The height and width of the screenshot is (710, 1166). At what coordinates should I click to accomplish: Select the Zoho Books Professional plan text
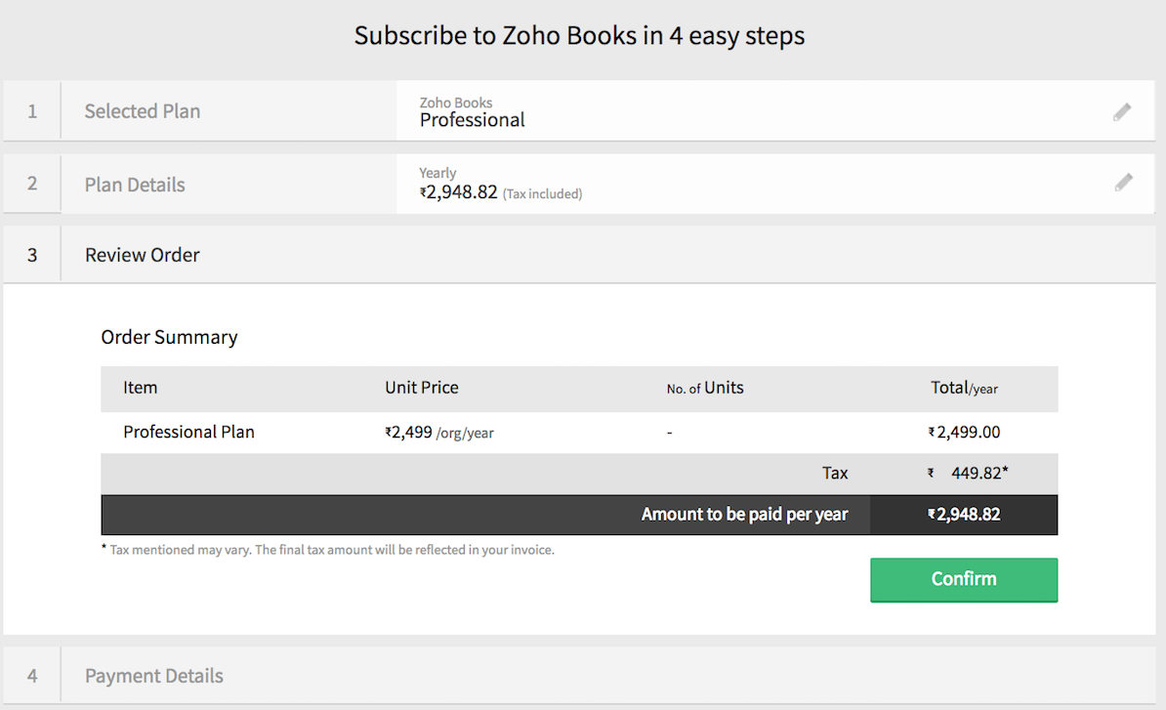click(472, 112)
